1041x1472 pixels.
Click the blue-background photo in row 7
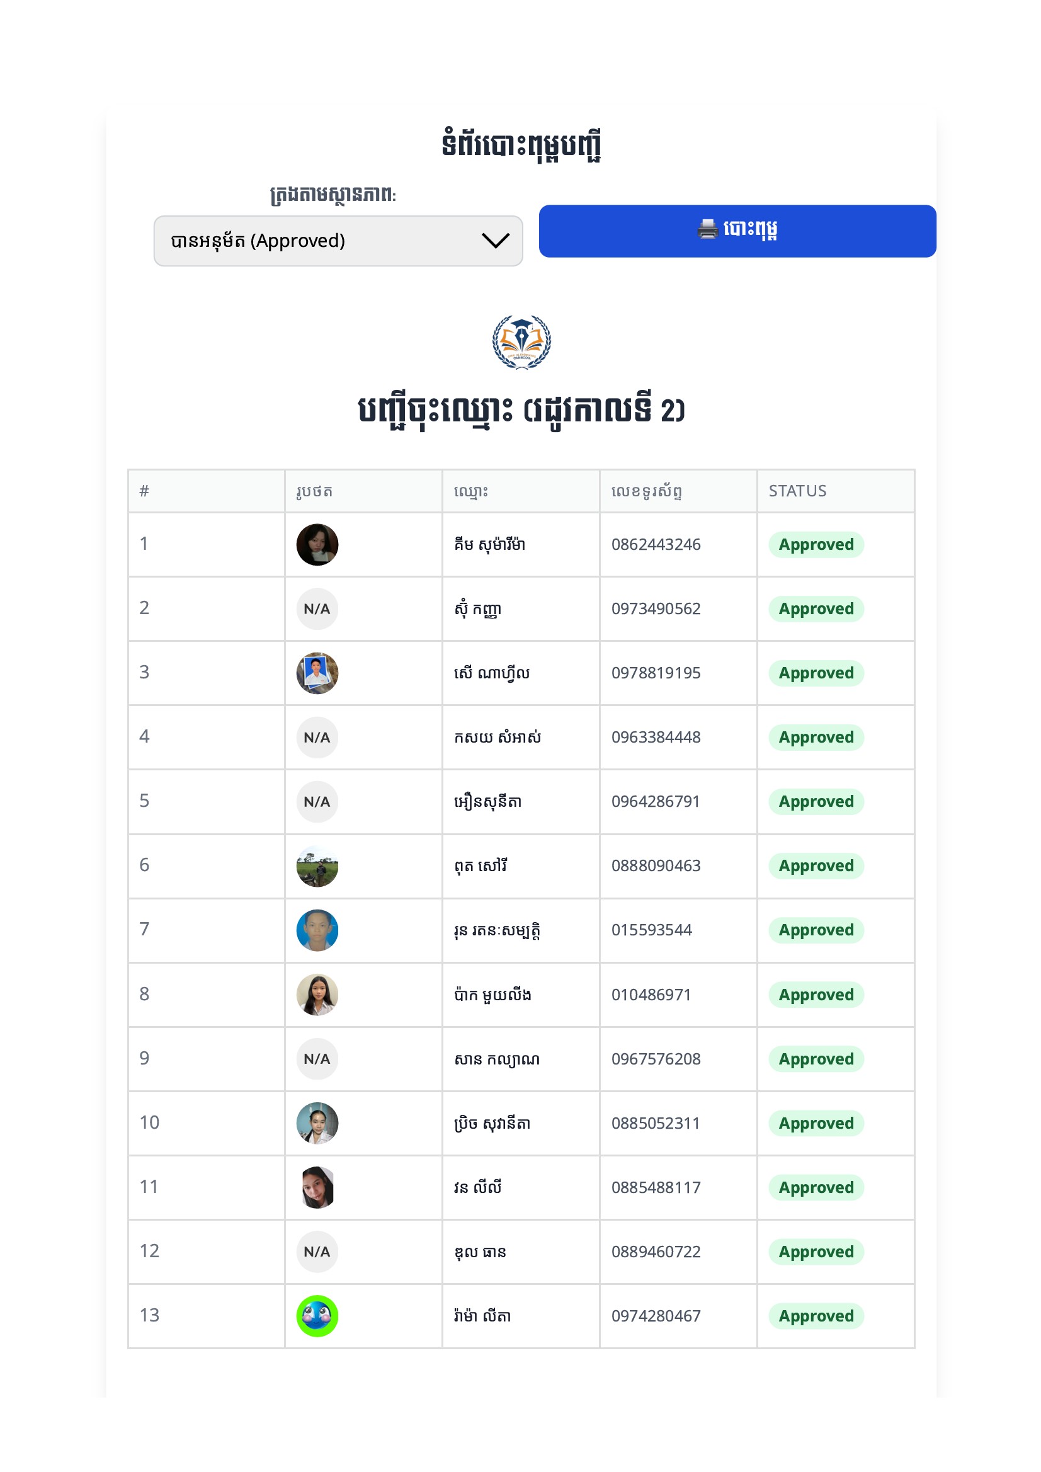pyautogui.click(x=317, y=930)
